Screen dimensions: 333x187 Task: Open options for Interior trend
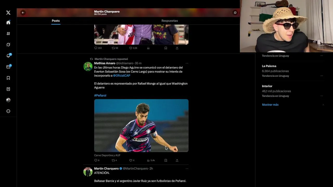point(322,96)
